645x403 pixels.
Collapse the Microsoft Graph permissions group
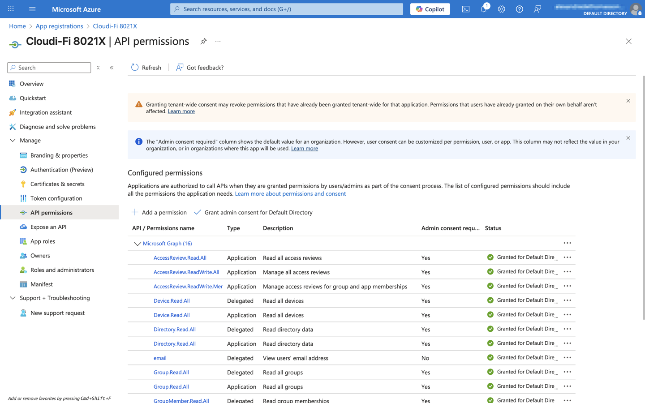coord(137,244)
